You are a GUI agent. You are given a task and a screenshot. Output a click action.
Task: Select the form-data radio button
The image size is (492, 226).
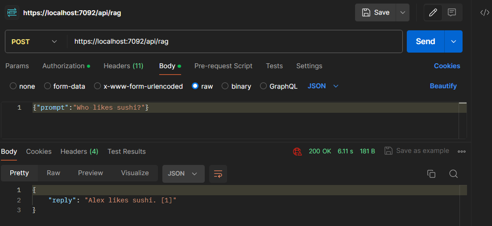pyautogui.click(x=47, y=86)
